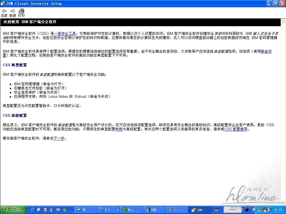Click the IBM 密码管理器 list item

[39, 84]
